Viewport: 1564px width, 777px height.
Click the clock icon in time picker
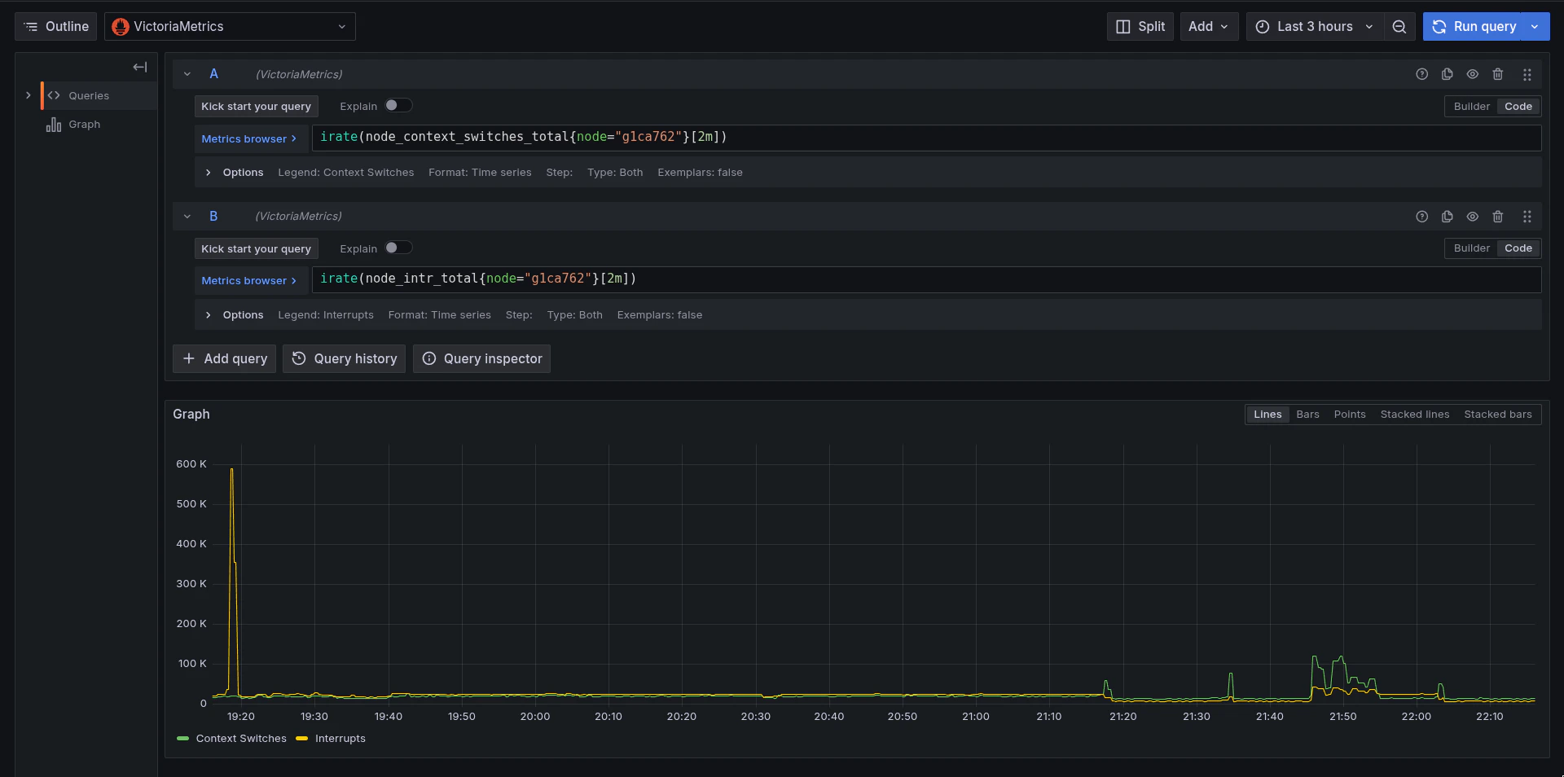click(1263, 27)
